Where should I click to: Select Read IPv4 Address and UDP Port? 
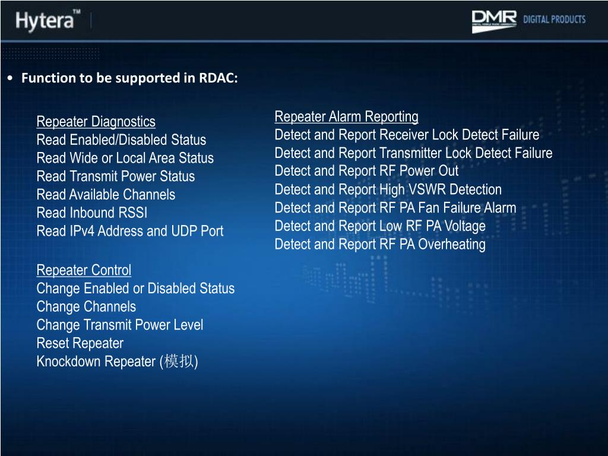click(129, 231)
